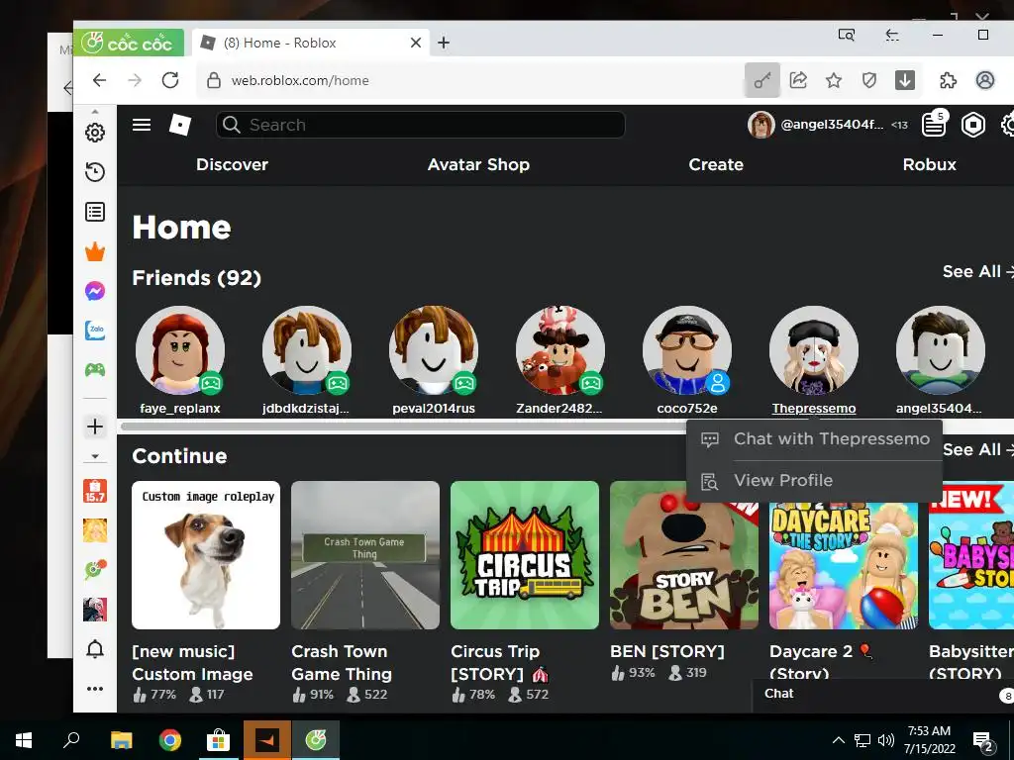
Task: Go back to the previous page
Action: 100,80
